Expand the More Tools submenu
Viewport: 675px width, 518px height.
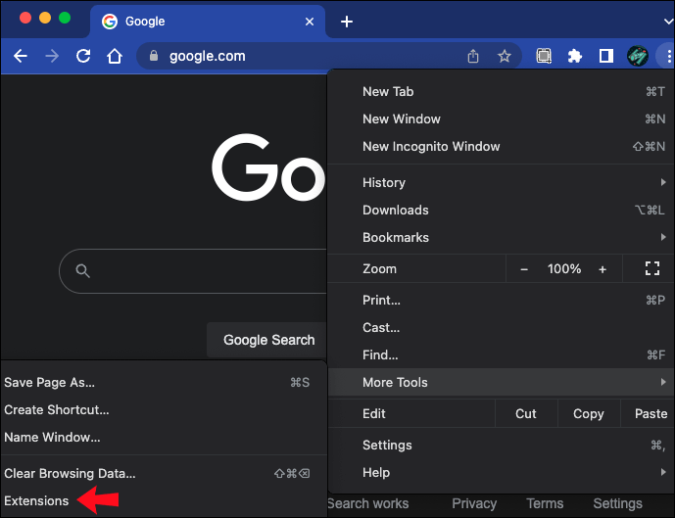tap(501, 382)
